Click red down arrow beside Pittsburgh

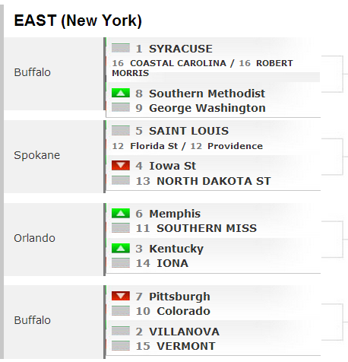(x=121, y=296)
